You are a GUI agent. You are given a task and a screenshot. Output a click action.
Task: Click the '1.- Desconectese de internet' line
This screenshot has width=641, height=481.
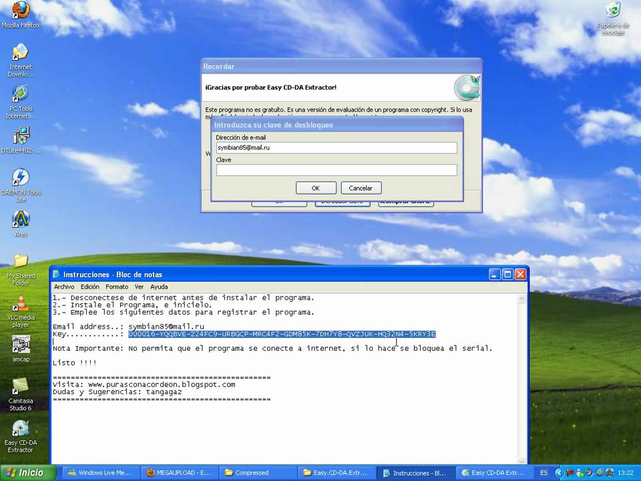coord(184,298)
